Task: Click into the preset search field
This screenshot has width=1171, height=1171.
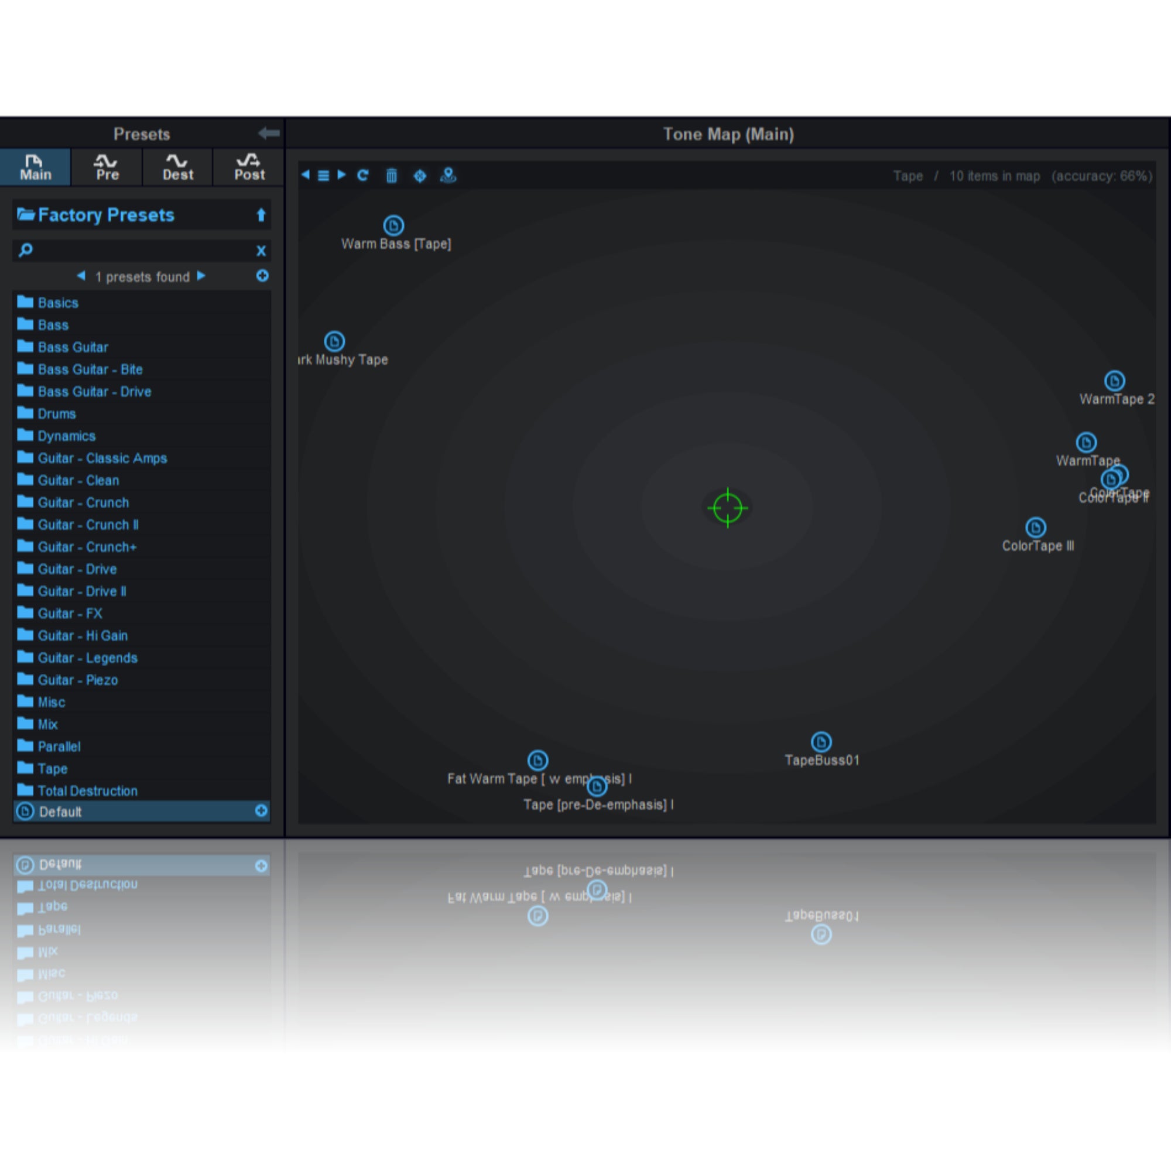Action: 141,251
